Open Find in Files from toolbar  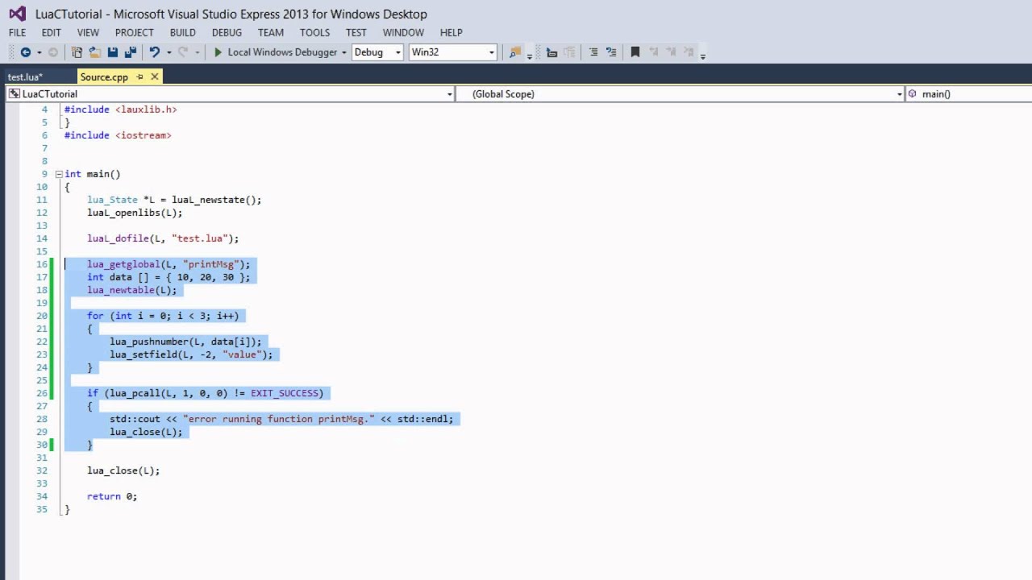tap(514, 52)
